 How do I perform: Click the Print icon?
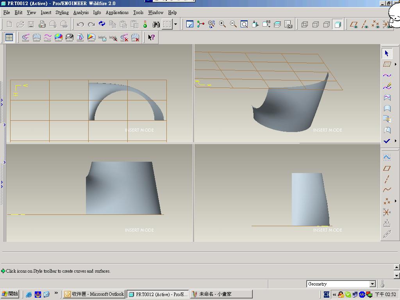[42, 24]
